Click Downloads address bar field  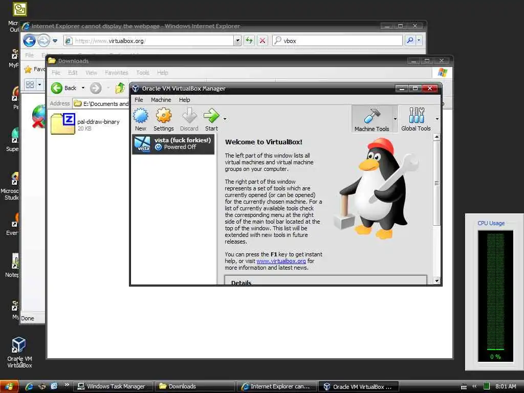coord(101,103)
